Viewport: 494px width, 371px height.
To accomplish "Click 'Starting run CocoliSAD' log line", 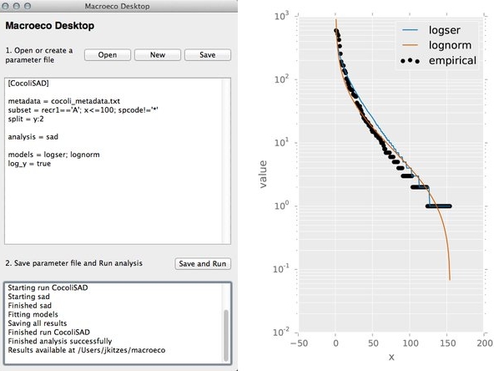I will point(48,287).
